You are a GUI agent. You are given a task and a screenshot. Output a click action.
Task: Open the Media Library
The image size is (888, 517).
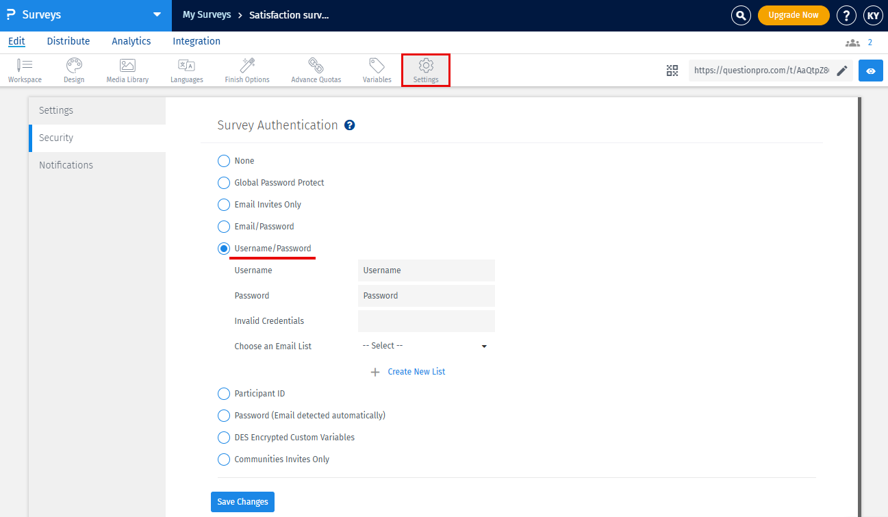(127, 69)
